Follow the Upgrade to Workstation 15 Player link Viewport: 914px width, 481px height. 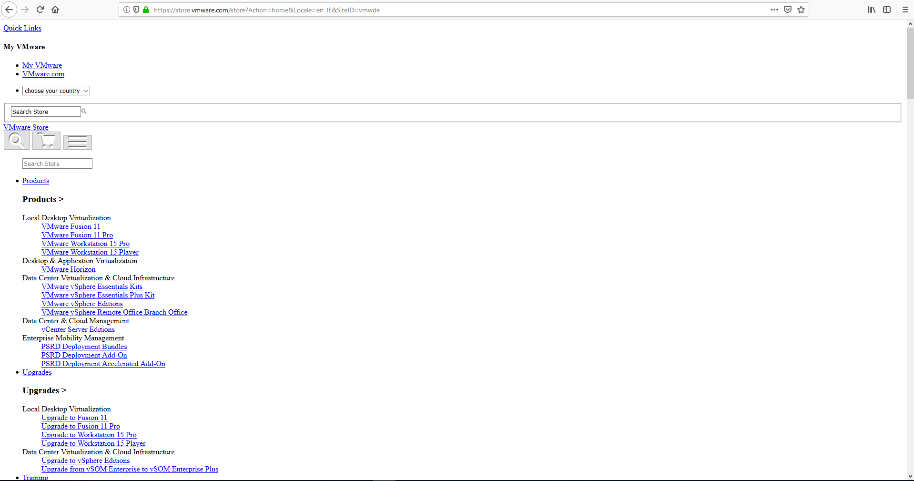(93, 443)
